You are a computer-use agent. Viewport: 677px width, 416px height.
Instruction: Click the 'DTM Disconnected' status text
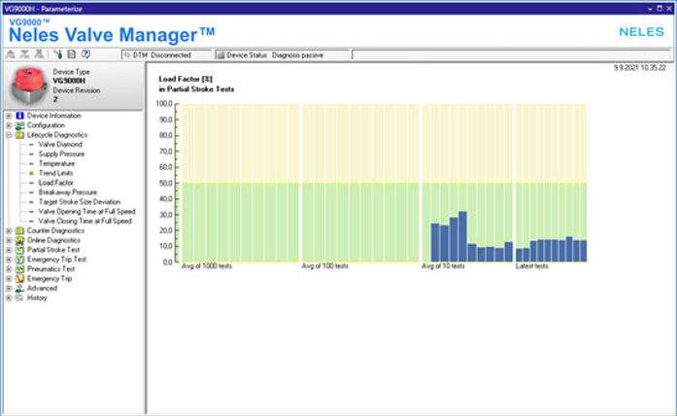(162, 55)
